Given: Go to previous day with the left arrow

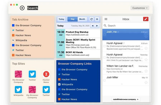Looking at the screenshot, I should point(92,26).
